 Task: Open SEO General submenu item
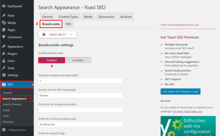pyautogui.click(x=7, y=93)
